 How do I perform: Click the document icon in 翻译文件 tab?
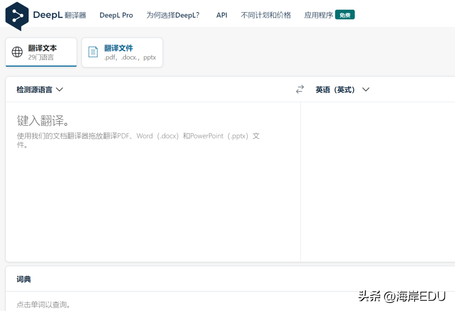93,52
